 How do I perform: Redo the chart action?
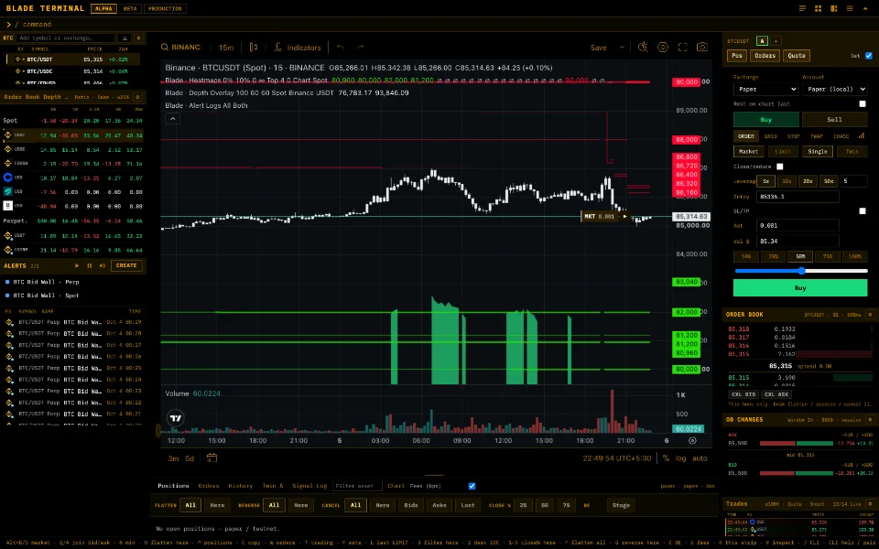point(361,48)
